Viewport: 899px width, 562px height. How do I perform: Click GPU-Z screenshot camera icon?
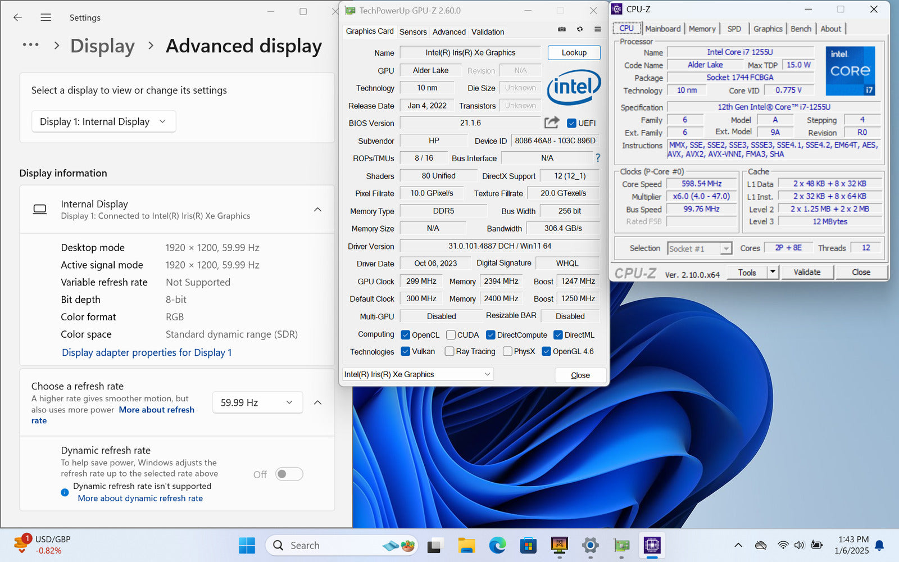561,29
